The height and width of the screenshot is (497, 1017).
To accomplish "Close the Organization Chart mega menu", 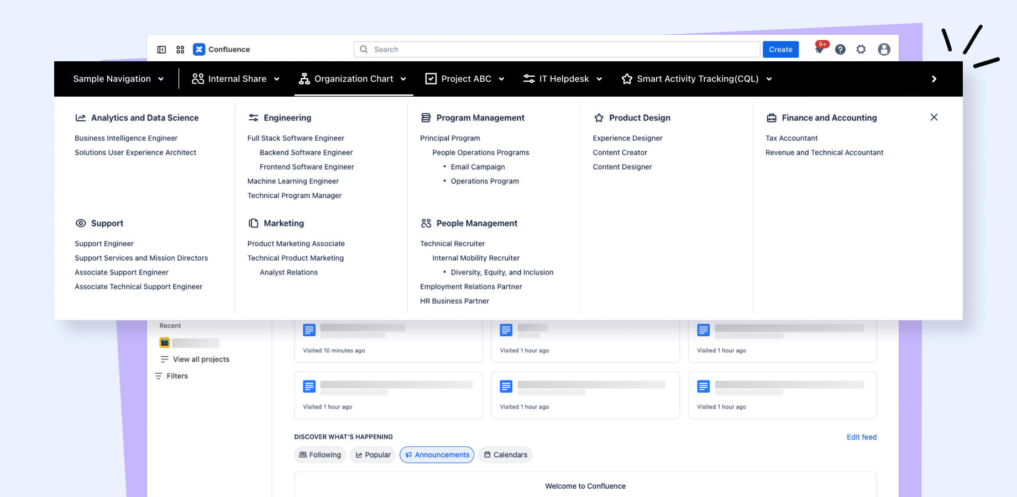I will (x=934, y=117).
